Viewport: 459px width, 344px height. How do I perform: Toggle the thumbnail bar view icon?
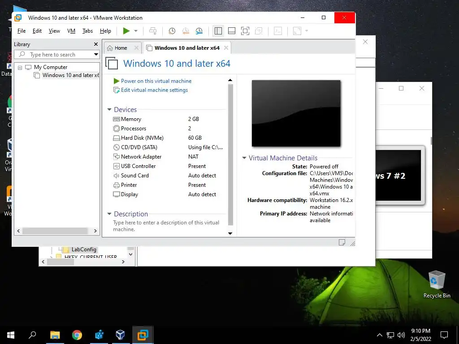pos(232,31)
